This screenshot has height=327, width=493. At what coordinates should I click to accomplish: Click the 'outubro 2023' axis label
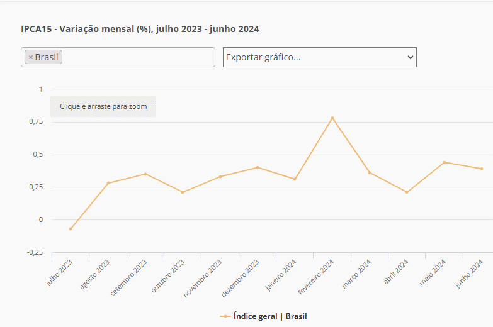point(167,276)
